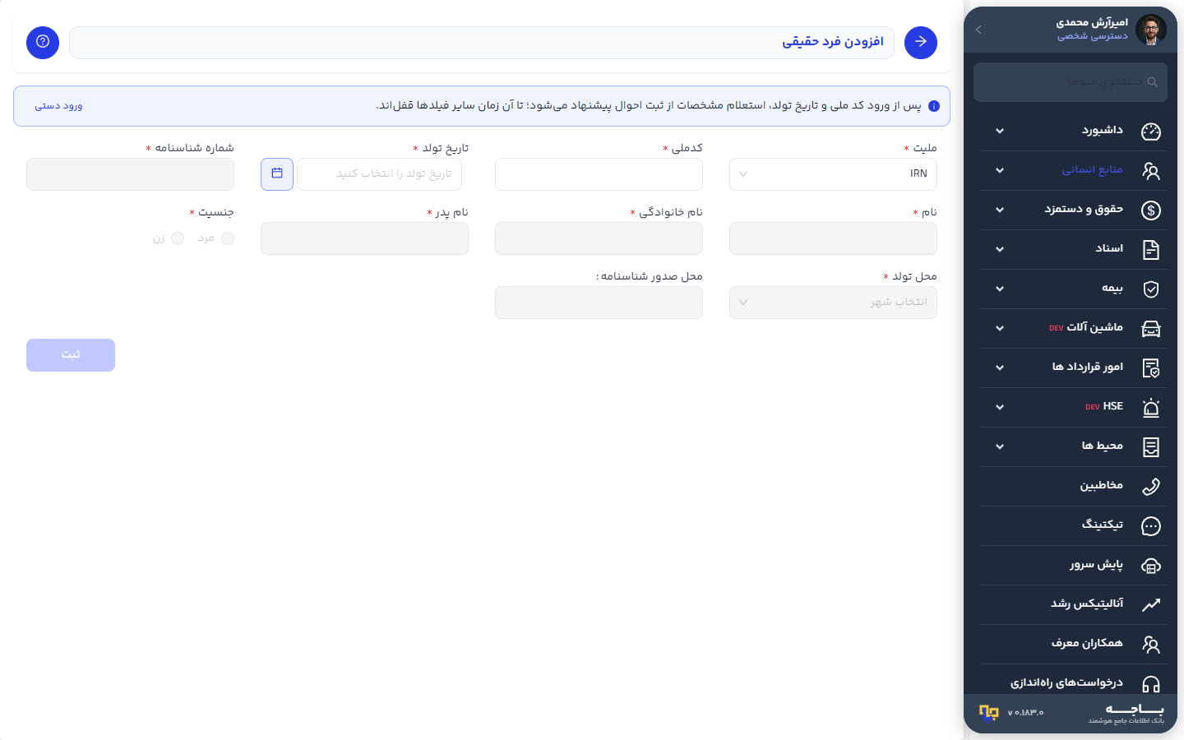Open the همکاران معرف menu item

pos(1074,645)
